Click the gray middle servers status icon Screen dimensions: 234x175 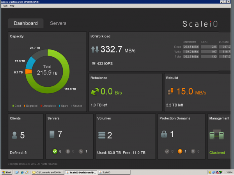tap(68, 151)
